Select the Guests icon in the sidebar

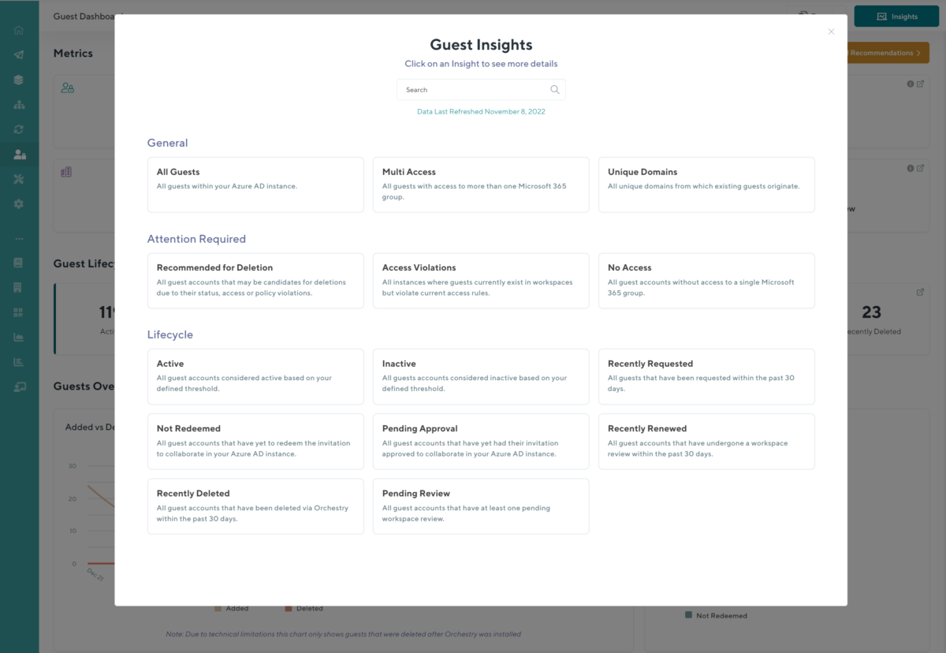click(19, 154)
